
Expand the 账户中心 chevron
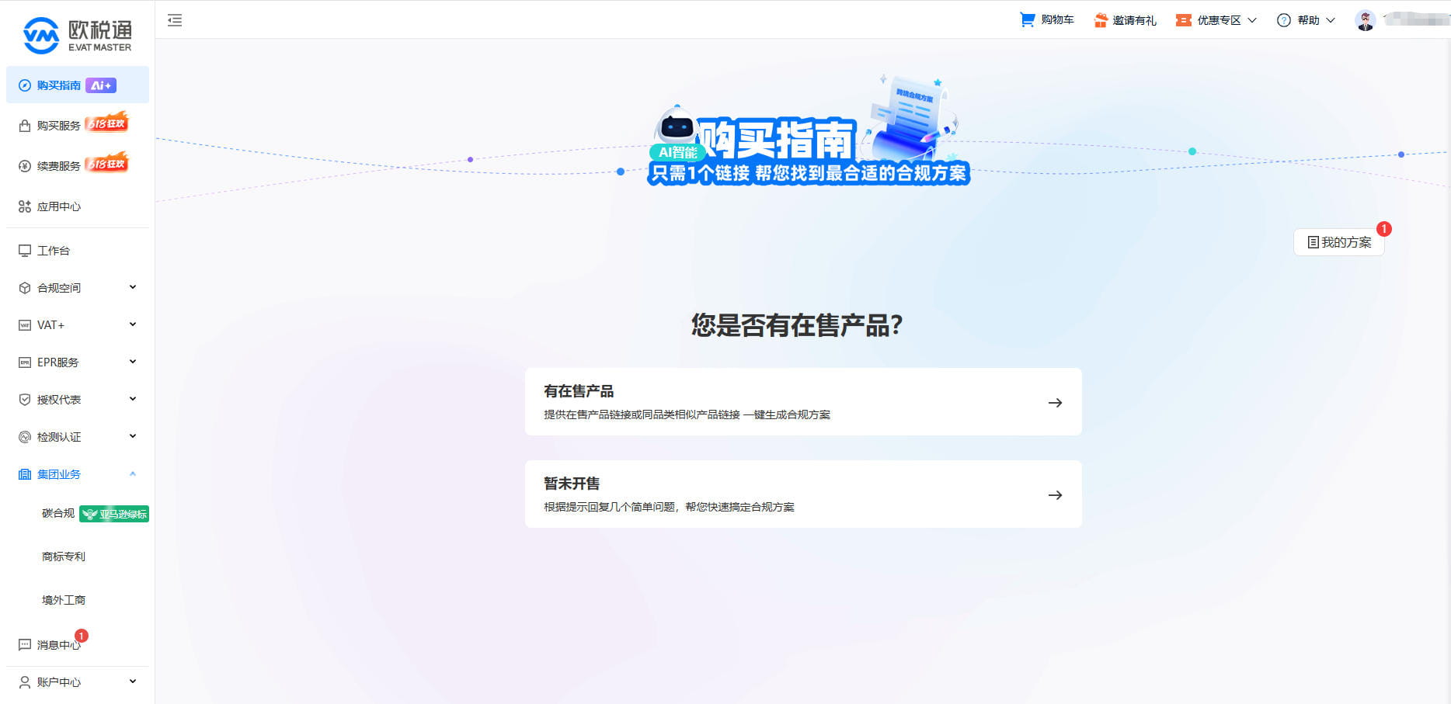pos(133,681)
